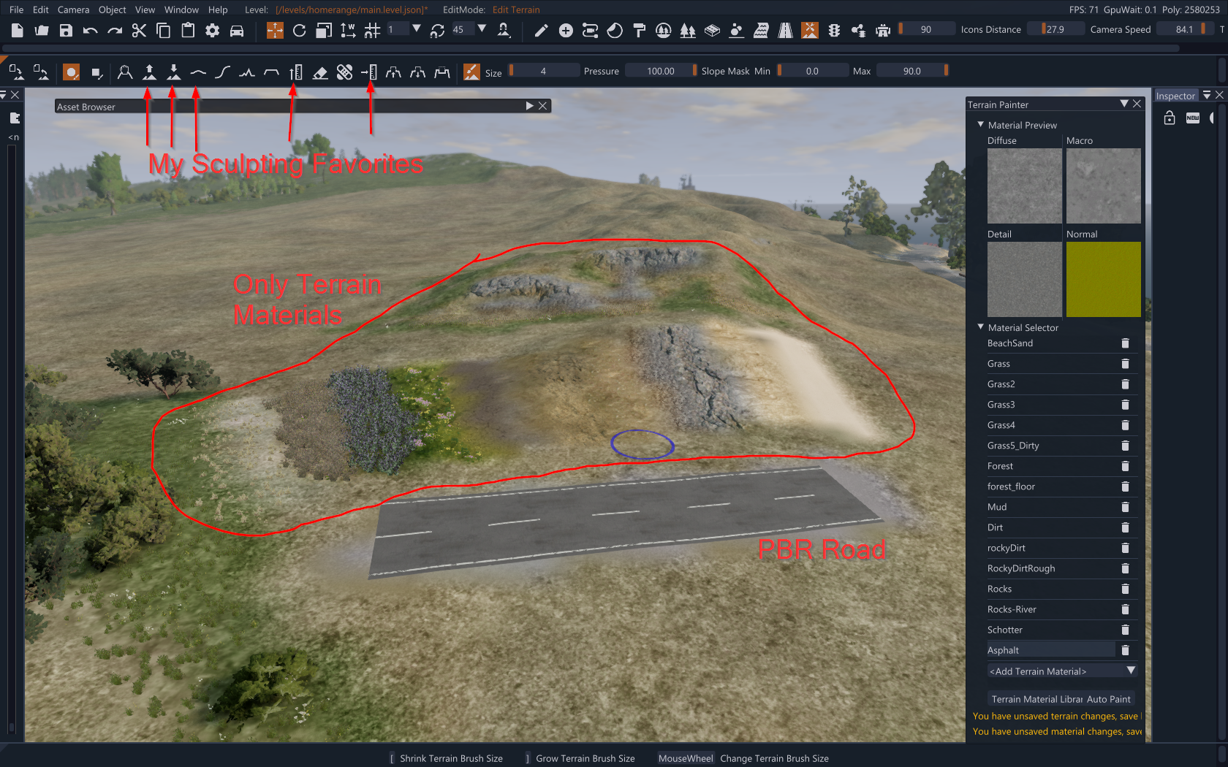Select the Set Height ruler tool
The width and height of the screenshot is (1228, 767).
pyautogui.click(x=295, y=72)
